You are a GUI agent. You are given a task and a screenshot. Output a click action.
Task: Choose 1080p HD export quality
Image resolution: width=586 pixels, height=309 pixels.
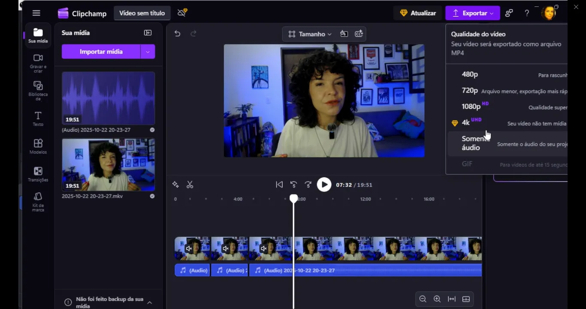pos(471,106)
